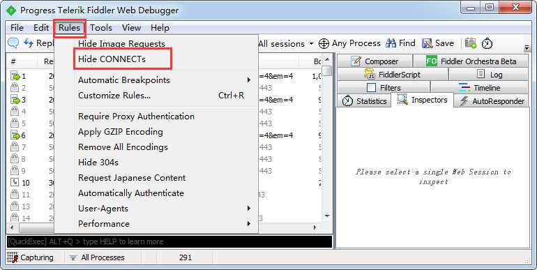Click the camera screenshot icon

(x=471, y=43)
